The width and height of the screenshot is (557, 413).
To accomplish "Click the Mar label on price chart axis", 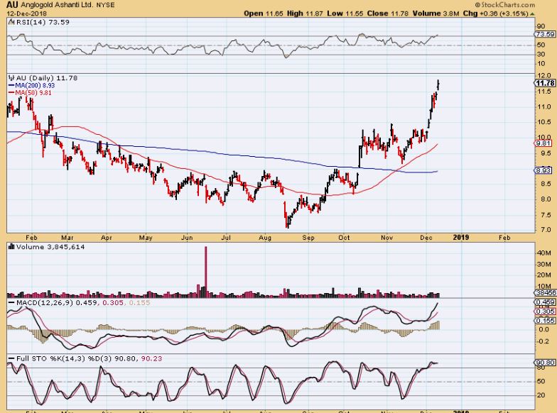I will (x=67, y=237).
